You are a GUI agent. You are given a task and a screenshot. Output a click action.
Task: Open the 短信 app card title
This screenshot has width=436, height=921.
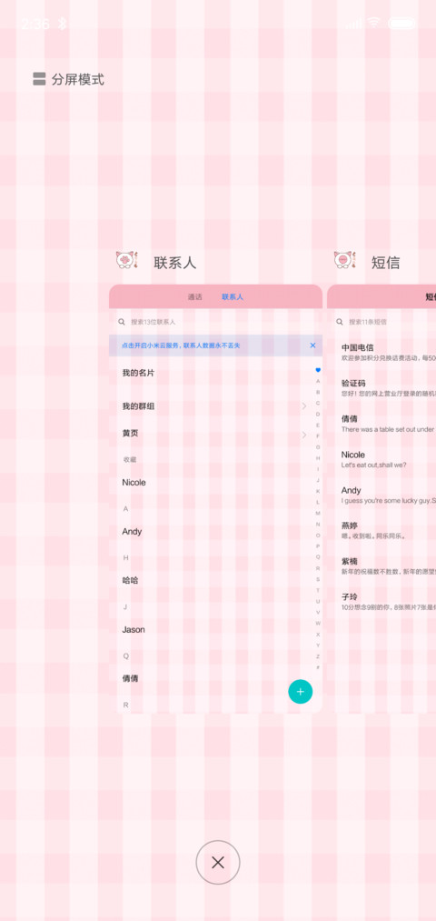385,263
